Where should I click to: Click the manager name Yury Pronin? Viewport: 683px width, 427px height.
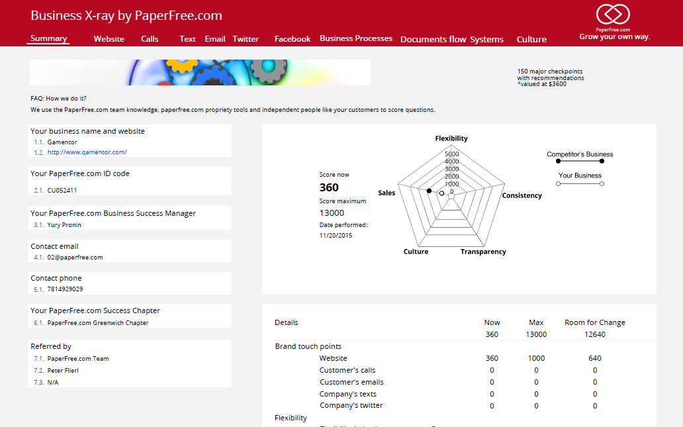[x=64, y=225]
